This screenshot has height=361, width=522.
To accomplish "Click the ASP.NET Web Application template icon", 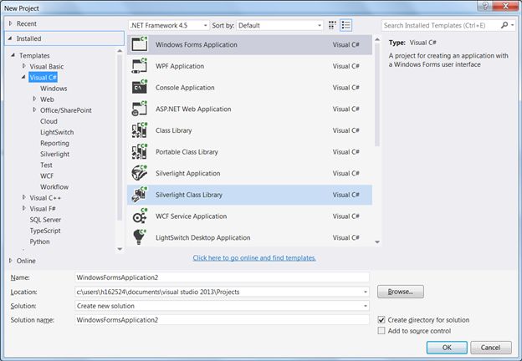I will tap(140, 109).
